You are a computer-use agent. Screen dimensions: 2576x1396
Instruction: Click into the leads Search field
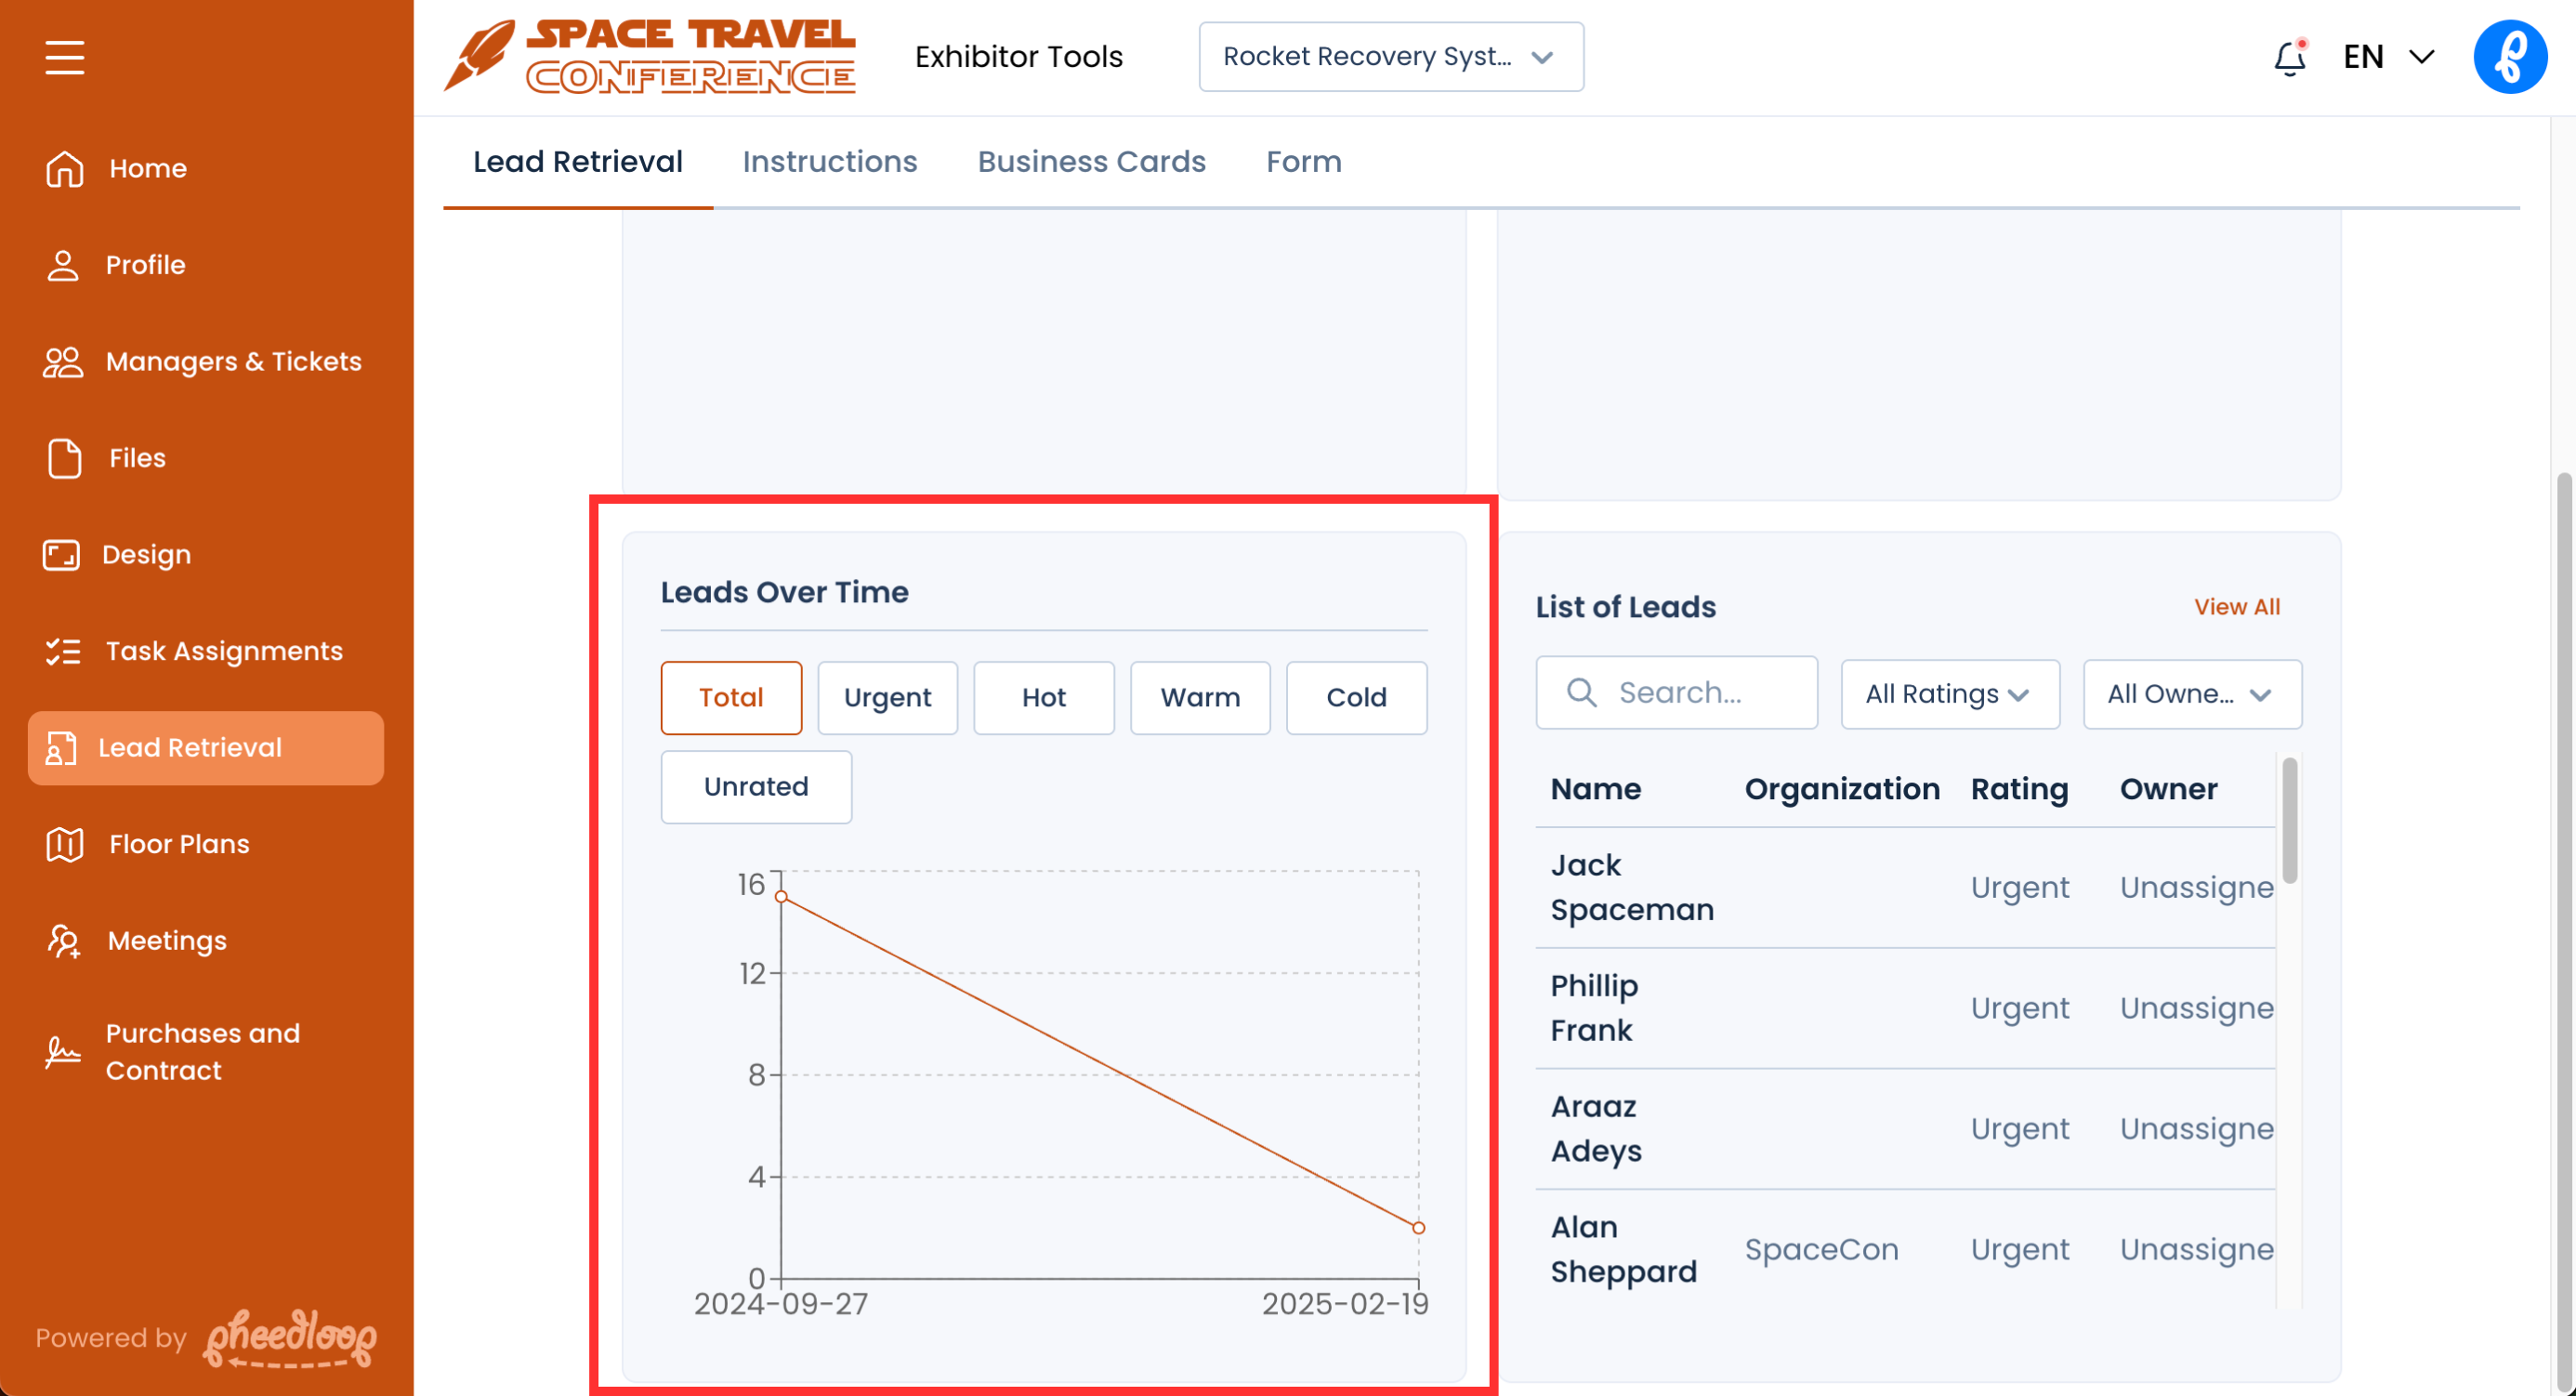click(1677, 692)
